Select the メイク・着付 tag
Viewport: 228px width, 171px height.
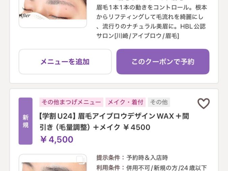pos(125,102)
